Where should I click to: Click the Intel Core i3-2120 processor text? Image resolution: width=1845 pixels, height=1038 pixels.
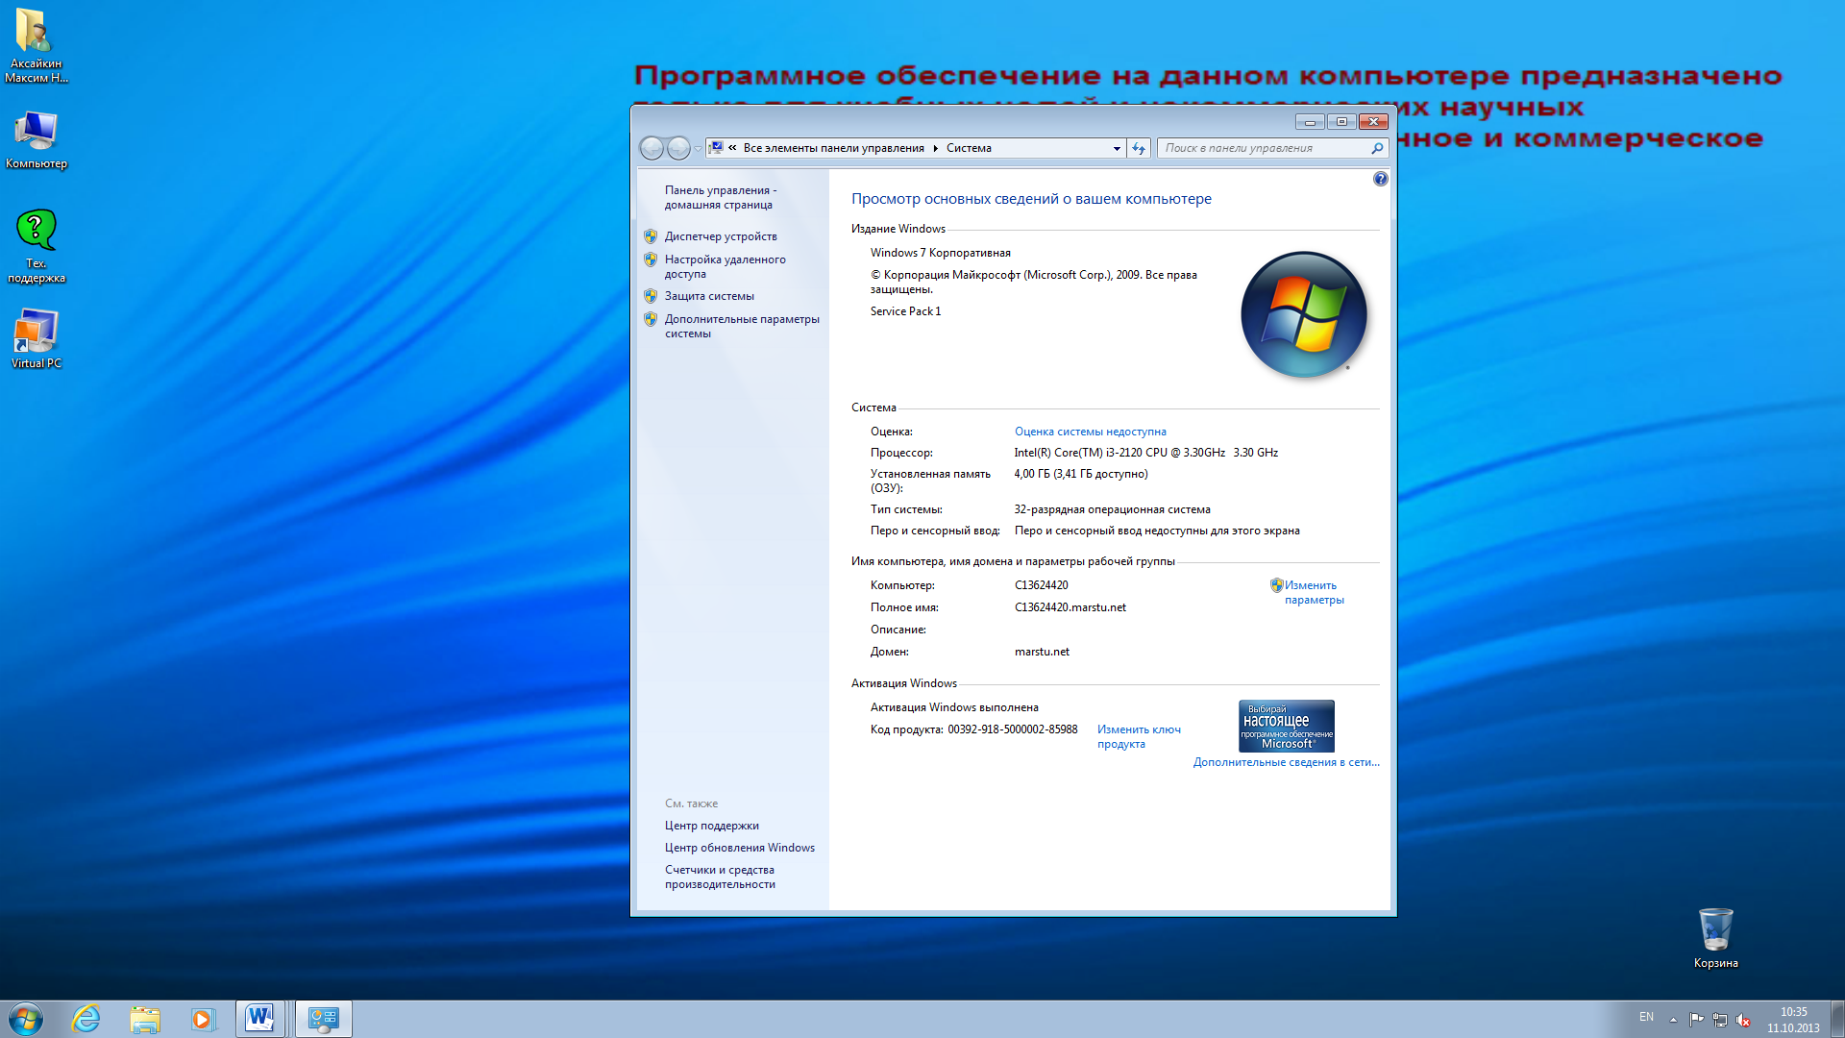1145,453
